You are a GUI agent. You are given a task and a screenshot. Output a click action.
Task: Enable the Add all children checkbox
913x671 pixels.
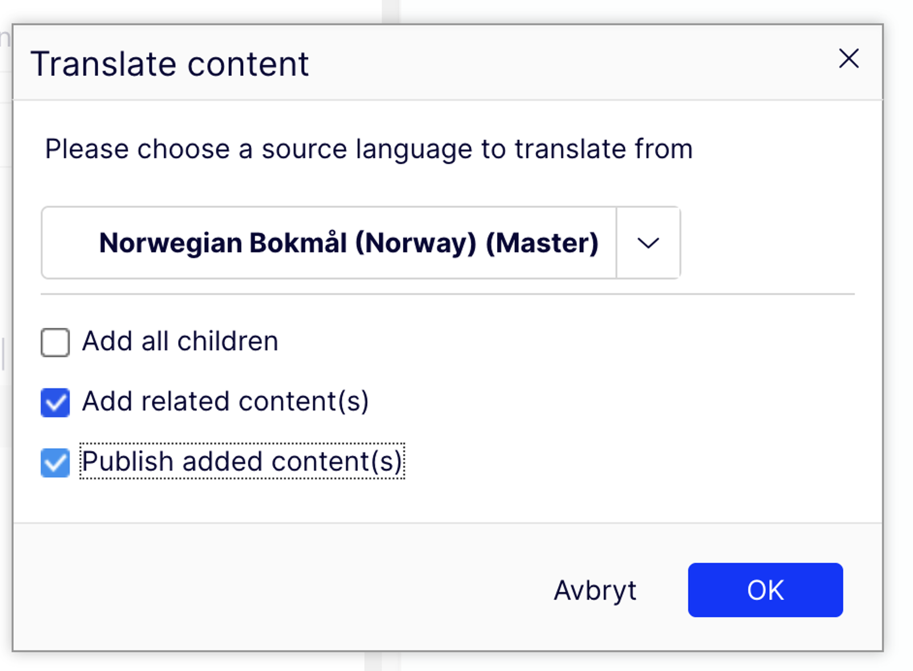pyautogui.click(x=55, y=342)
